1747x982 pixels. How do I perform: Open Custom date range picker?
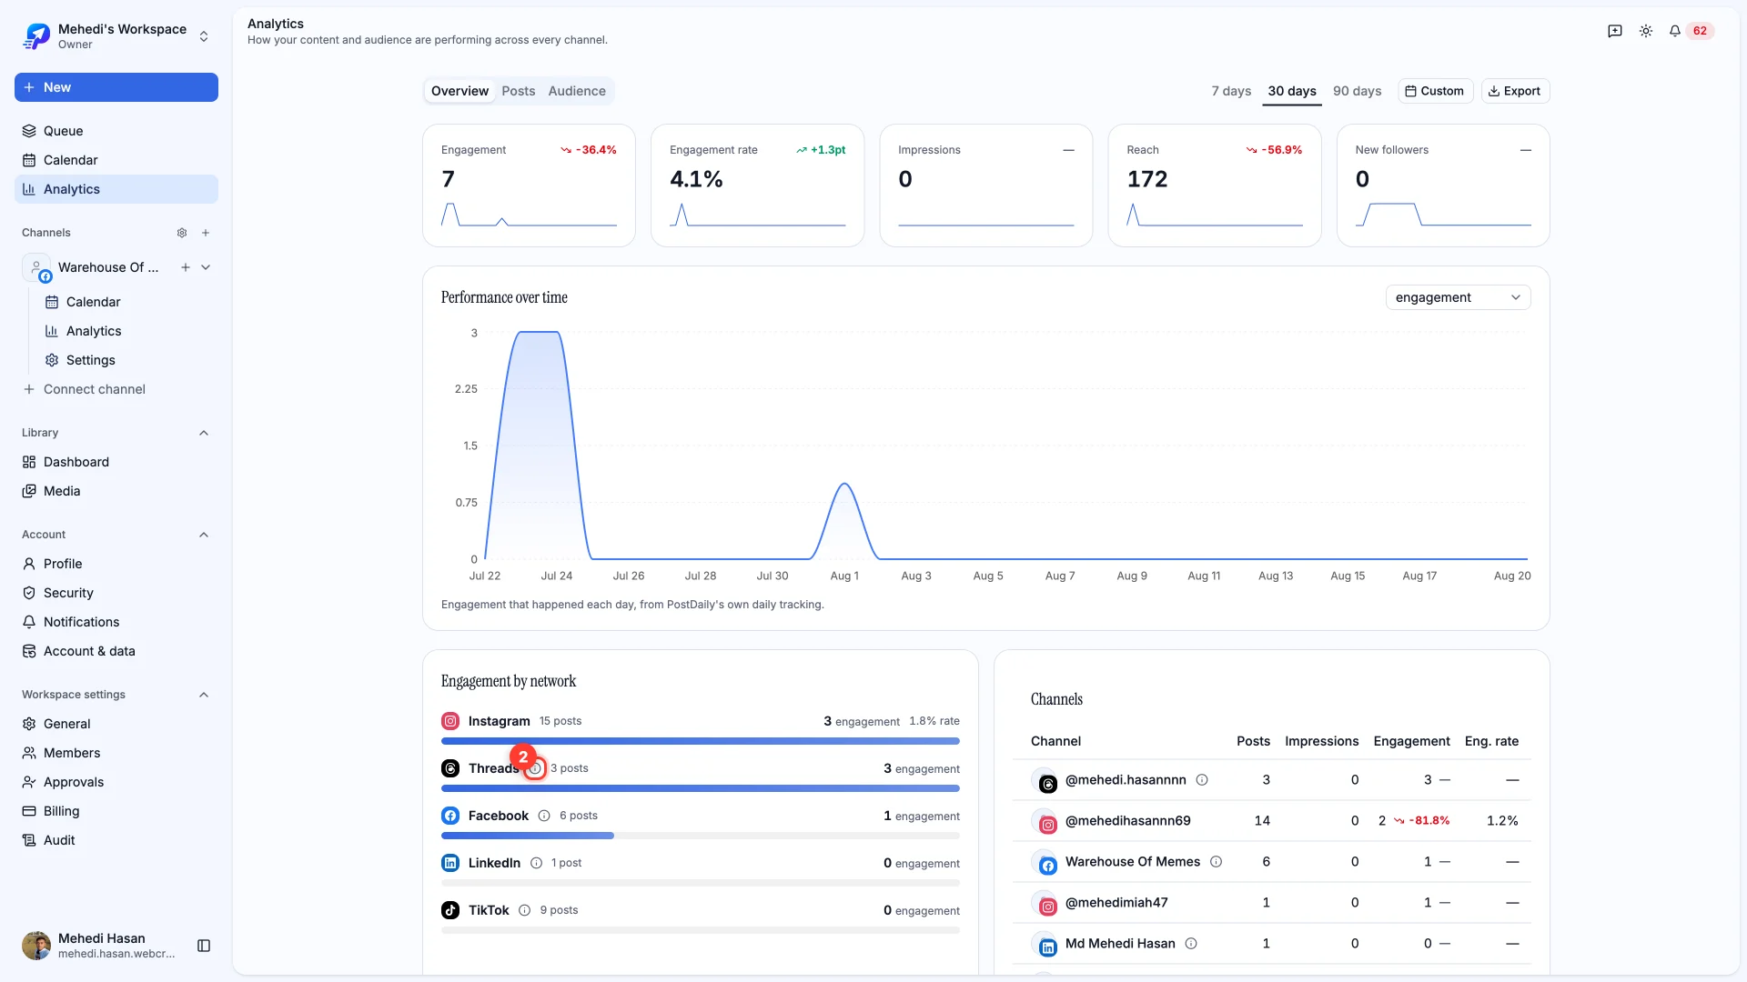(x=1435, y=91)
